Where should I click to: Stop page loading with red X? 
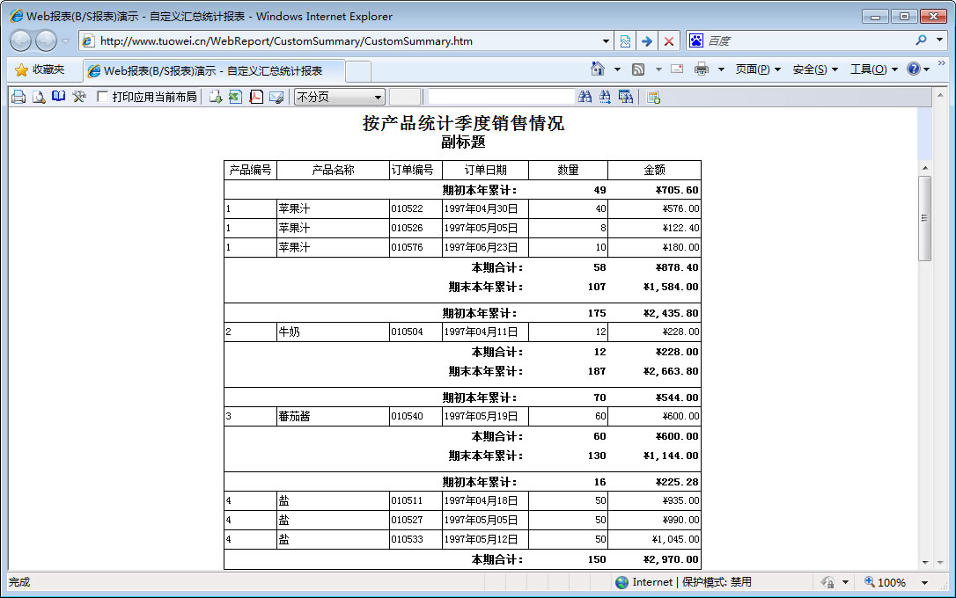[669, 41]
